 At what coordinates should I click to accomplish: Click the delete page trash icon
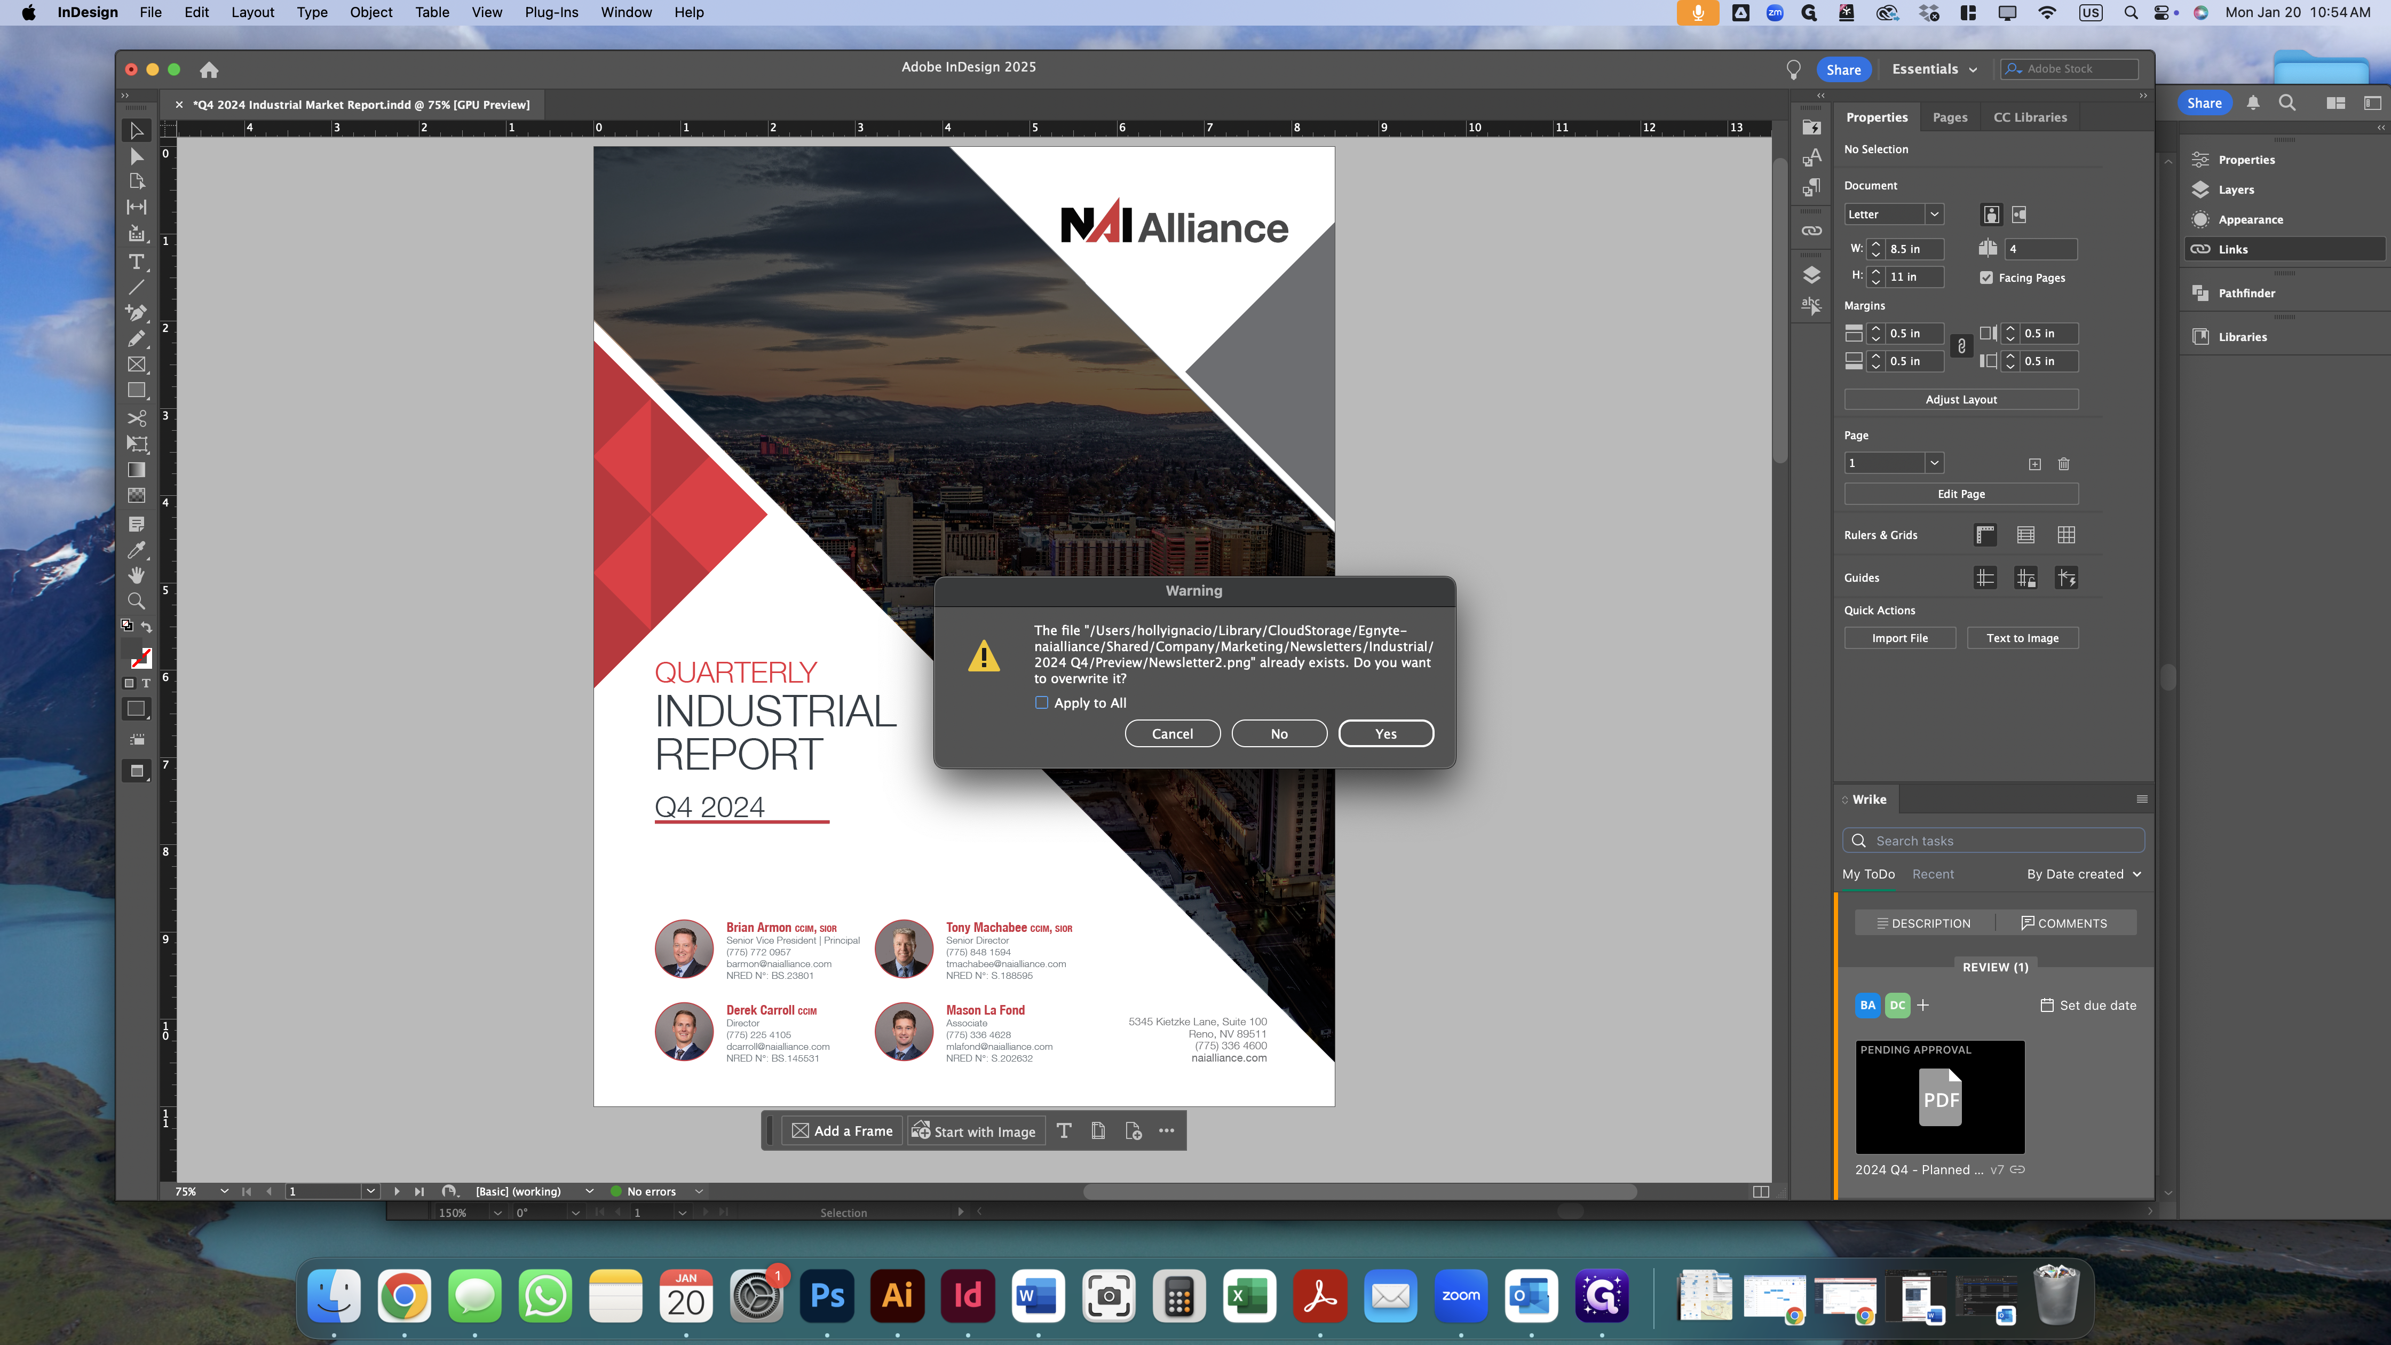2063,463
